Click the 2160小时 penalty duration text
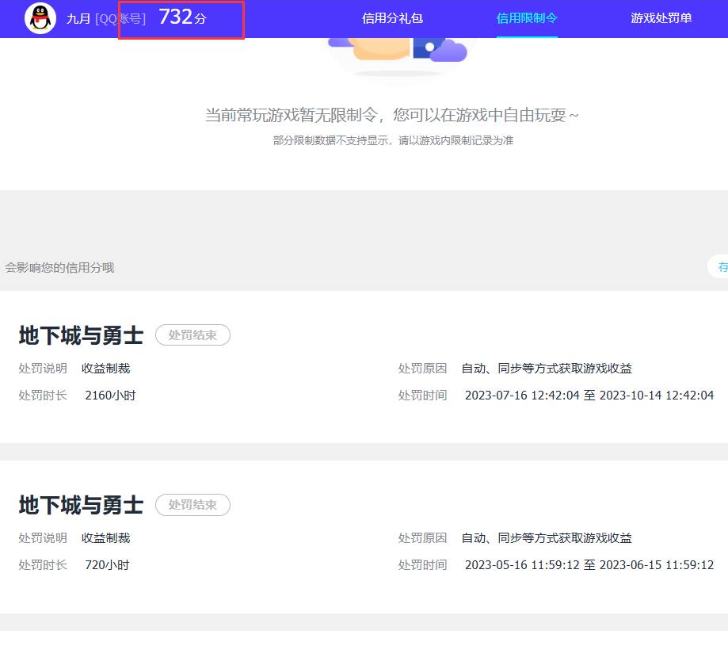Screen dimensions: 728x646 [x=109, y=395]
